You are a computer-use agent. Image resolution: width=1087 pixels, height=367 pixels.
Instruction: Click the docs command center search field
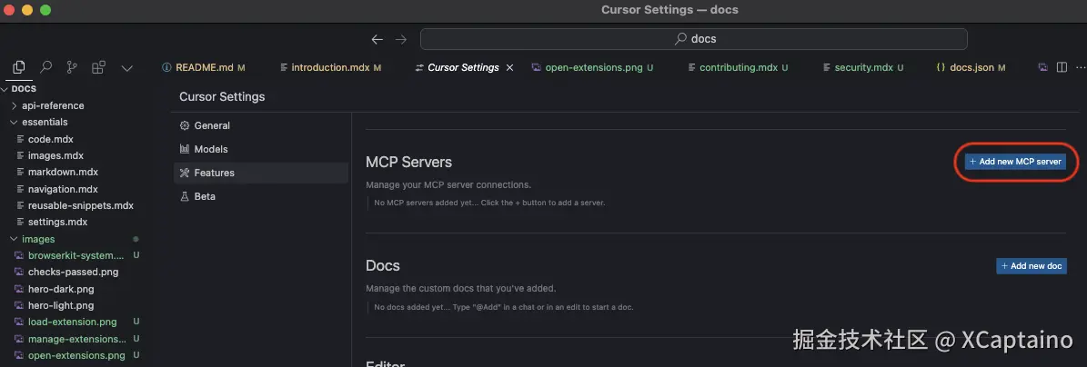point(693,39)
